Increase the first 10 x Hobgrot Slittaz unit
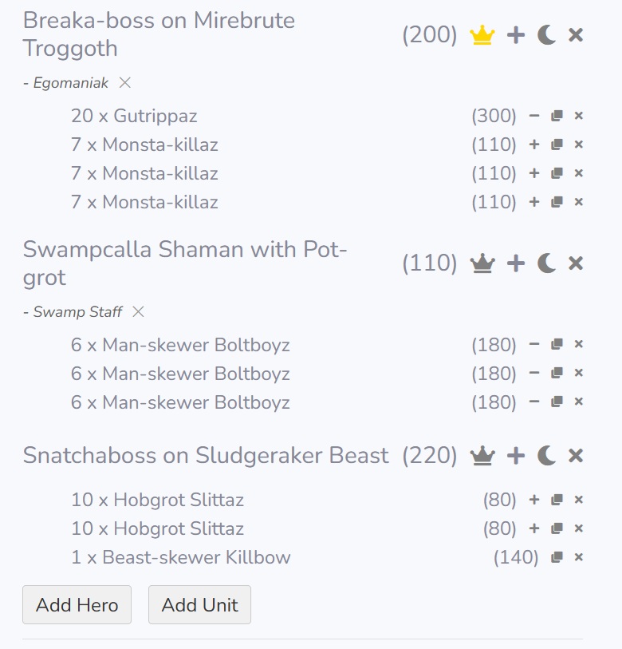The height and width of the screenshot is (649, 622). click(x=534, y=500)
